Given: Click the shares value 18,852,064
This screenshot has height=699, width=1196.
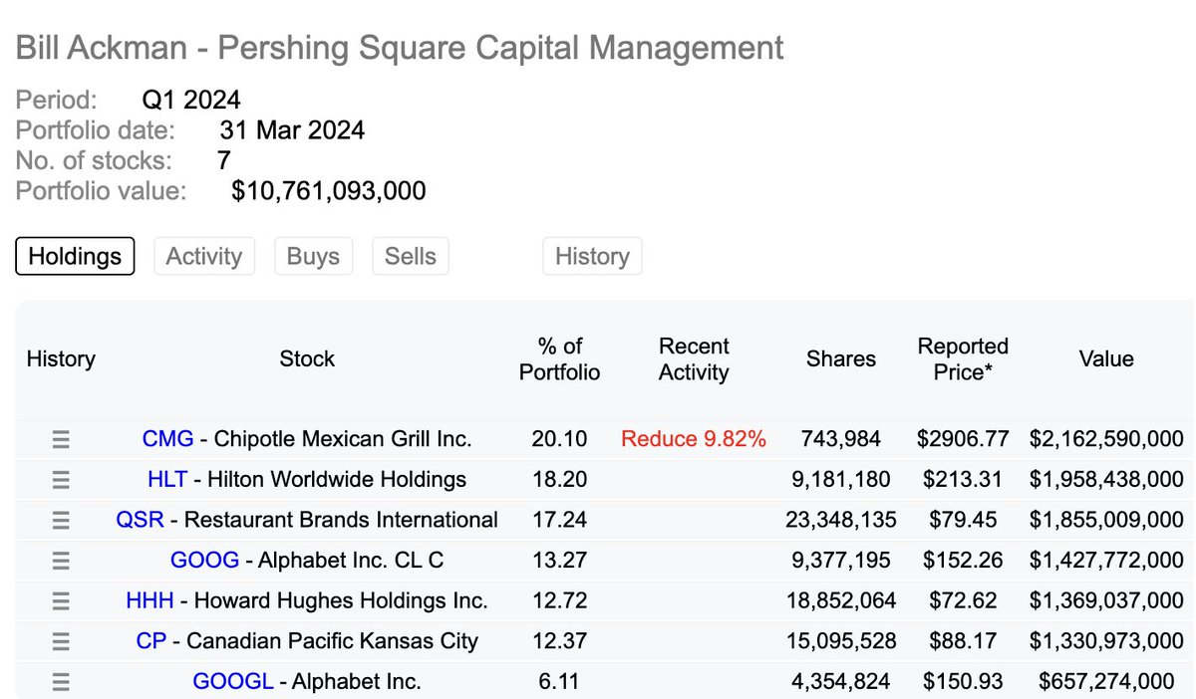Looking at the screenshot, I should pyautogui.click(x=841, y=601).
